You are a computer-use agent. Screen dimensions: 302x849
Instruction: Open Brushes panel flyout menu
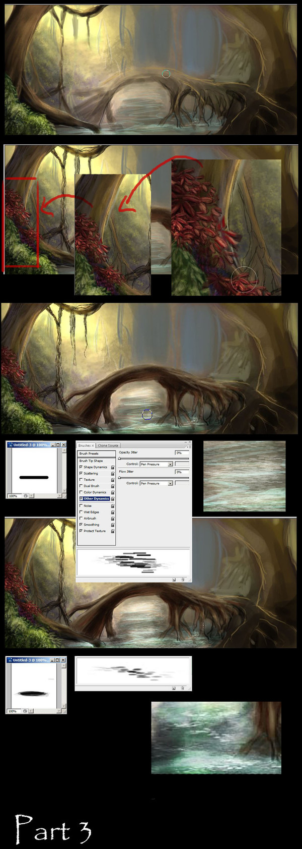[188, 446]
